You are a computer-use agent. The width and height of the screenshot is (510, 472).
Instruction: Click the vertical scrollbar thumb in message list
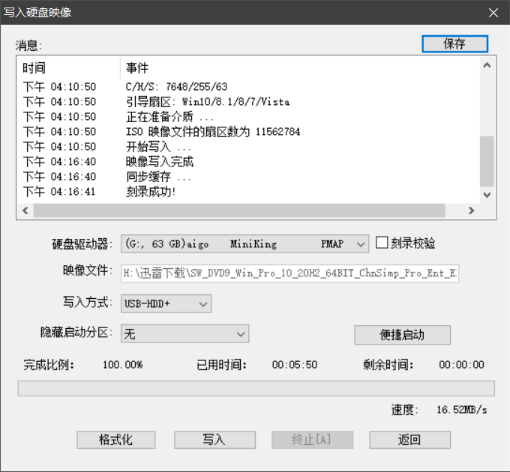(x=487, y=161)
